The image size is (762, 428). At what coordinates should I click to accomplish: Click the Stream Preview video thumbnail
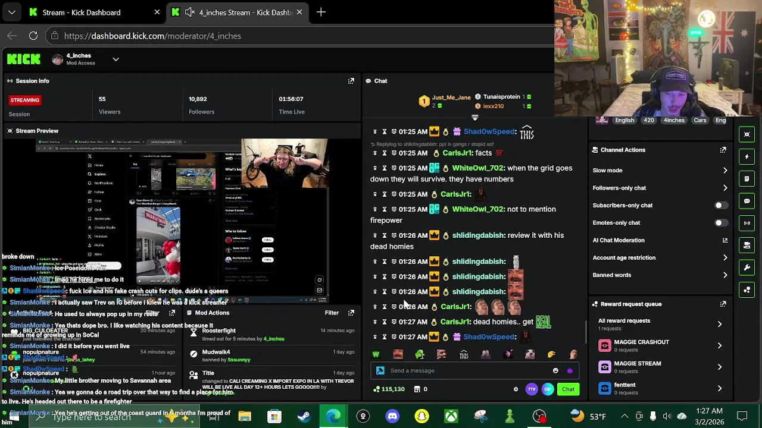pyautogui.click(x=182, y=220)
